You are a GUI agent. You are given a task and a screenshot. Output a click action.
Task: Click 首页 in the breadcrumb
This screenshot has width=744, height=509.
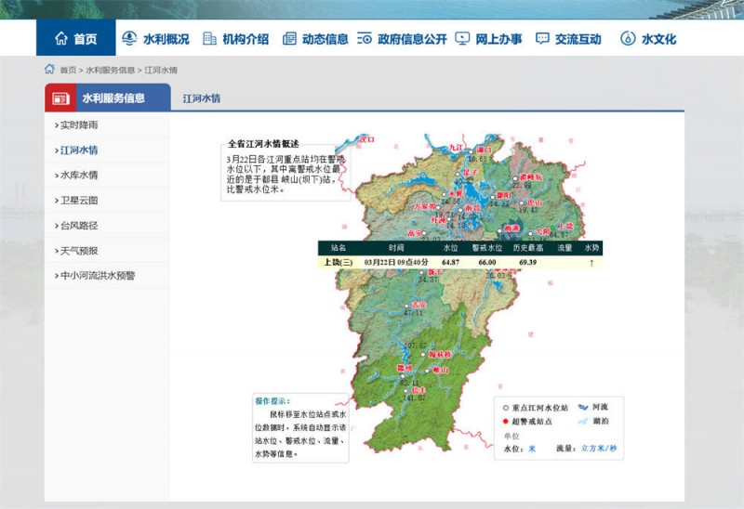(x=68, y=71)
